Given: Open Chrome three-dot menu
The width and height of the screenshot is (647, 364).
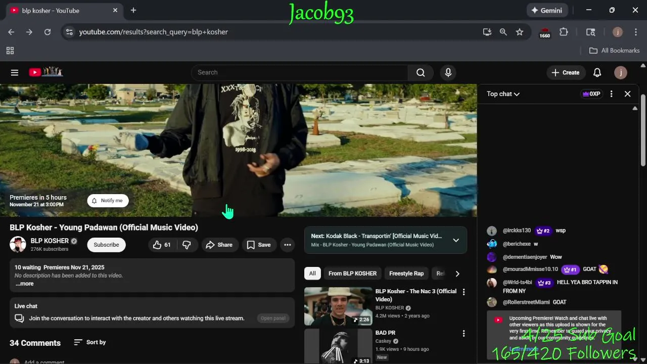Looking at the screenshot, I should [x=636, y=32].
